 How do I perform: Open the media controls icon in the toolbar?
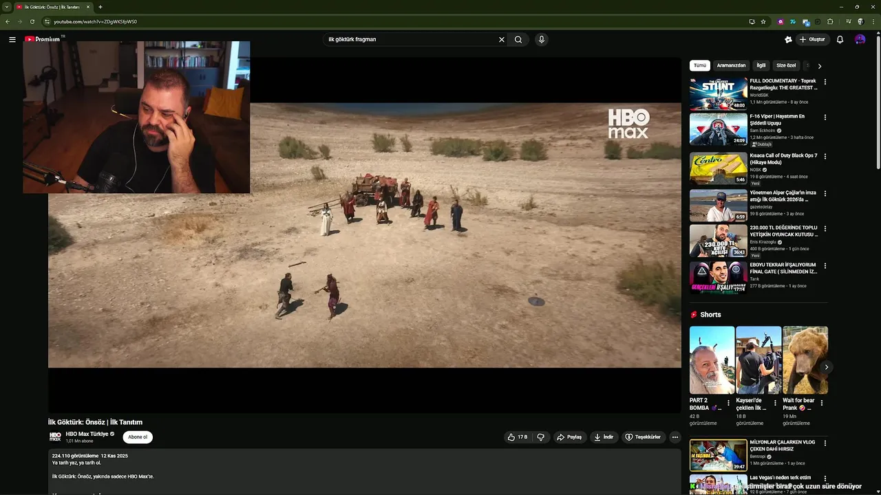coord(847,21)
